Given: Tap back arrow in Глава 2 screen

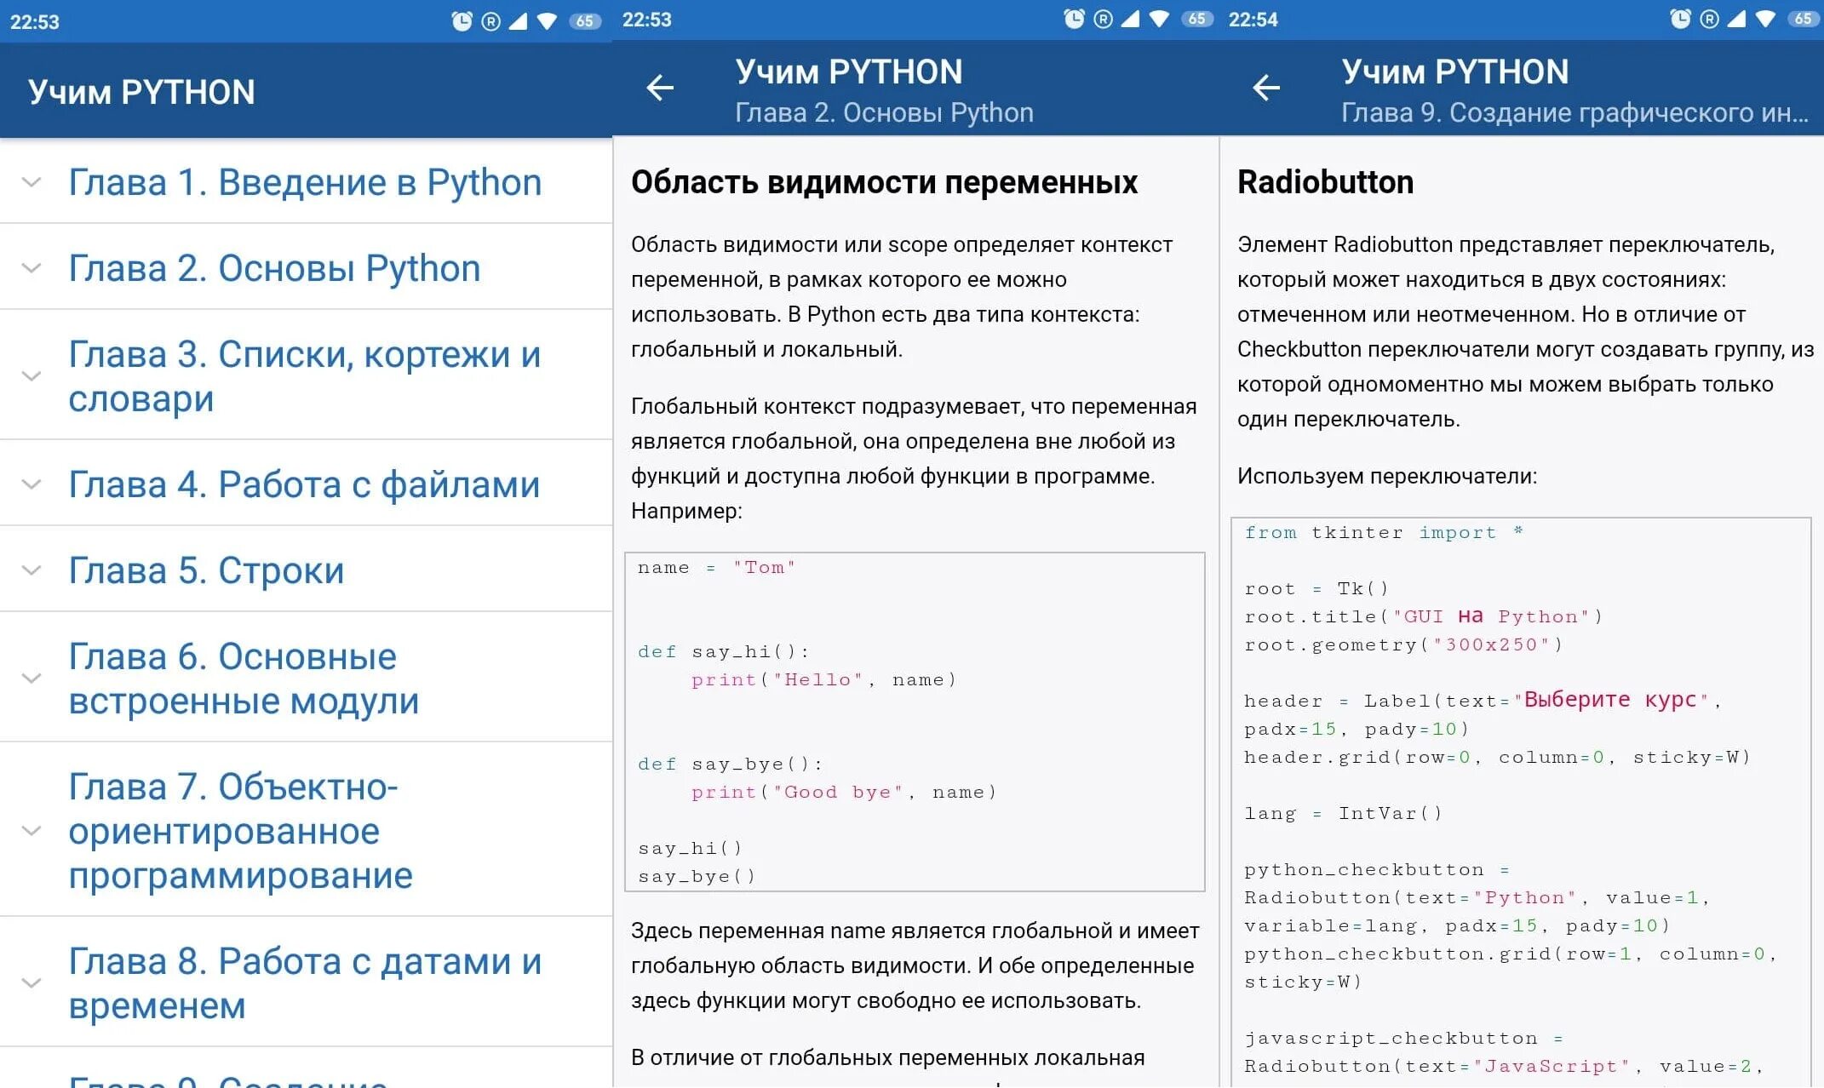Looking at the screenshot, I should tap(660, 88).
